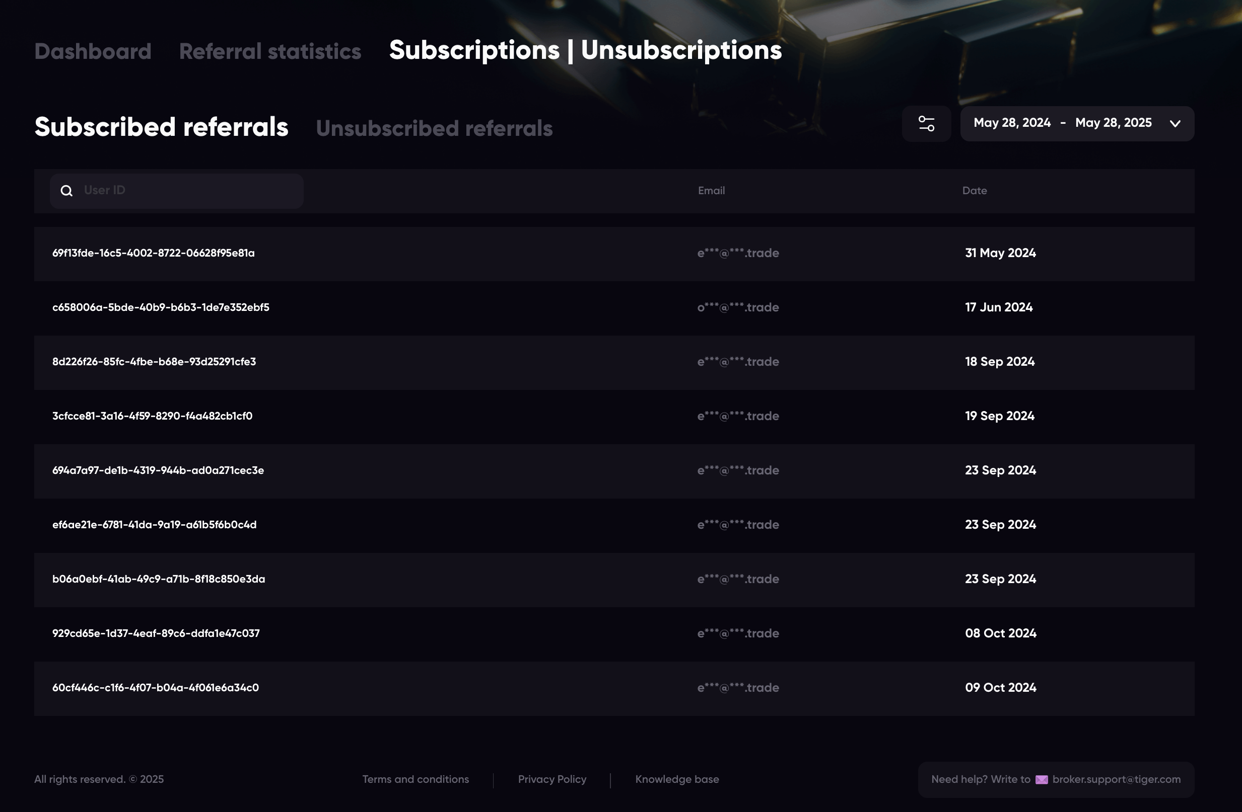Expand the date range chevron

(x=1175, y=124)
